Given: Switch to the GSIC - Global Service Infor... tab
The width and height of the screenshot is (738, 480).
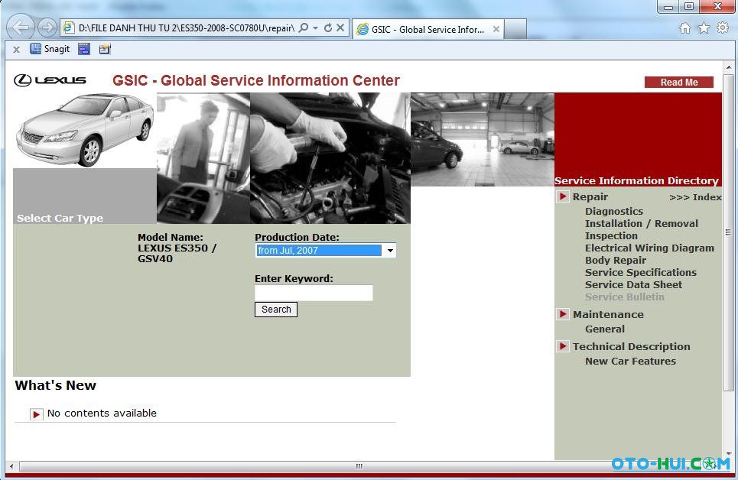Looking at the screenshot, I should 428,29.
